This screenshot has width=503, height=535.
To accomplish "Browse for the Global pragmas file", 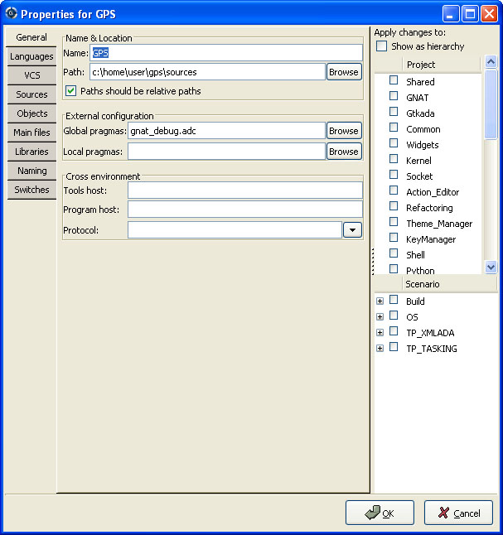I will click(x=344, y=131).
